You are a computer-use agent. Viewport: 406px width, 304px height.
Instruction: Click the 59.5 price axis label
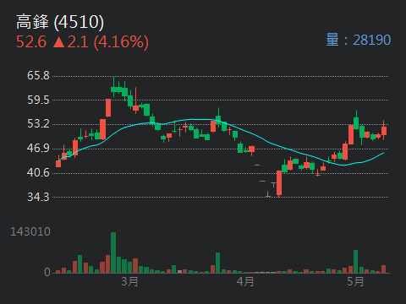click(38, 100)
